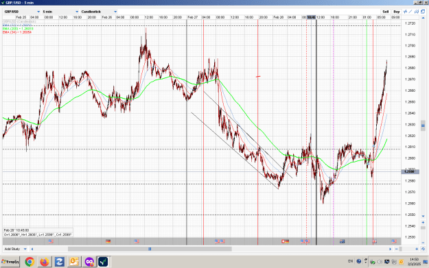Click the EN language indicator
The image size is (429, 268).
[351, 261]
